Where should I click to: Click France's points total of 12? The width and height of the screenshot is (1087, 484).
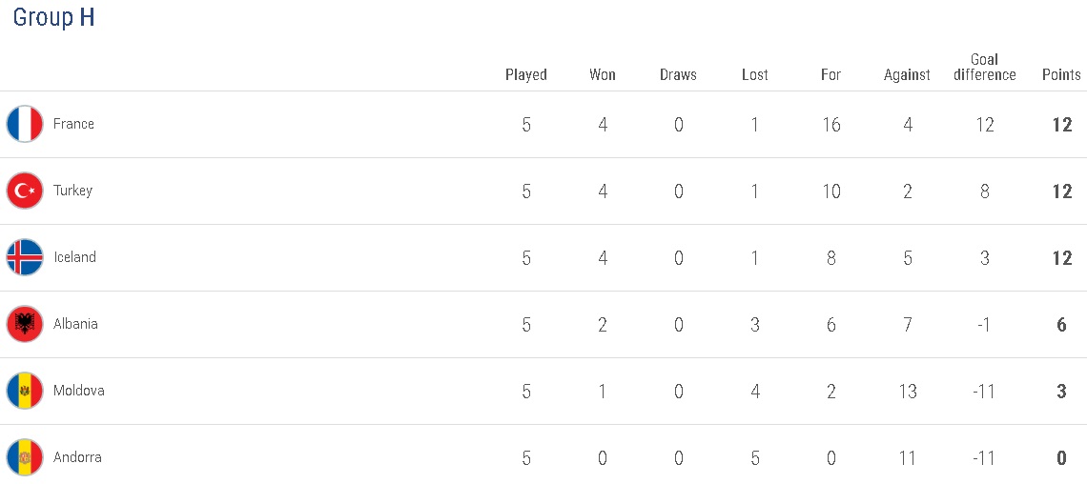1062,125
